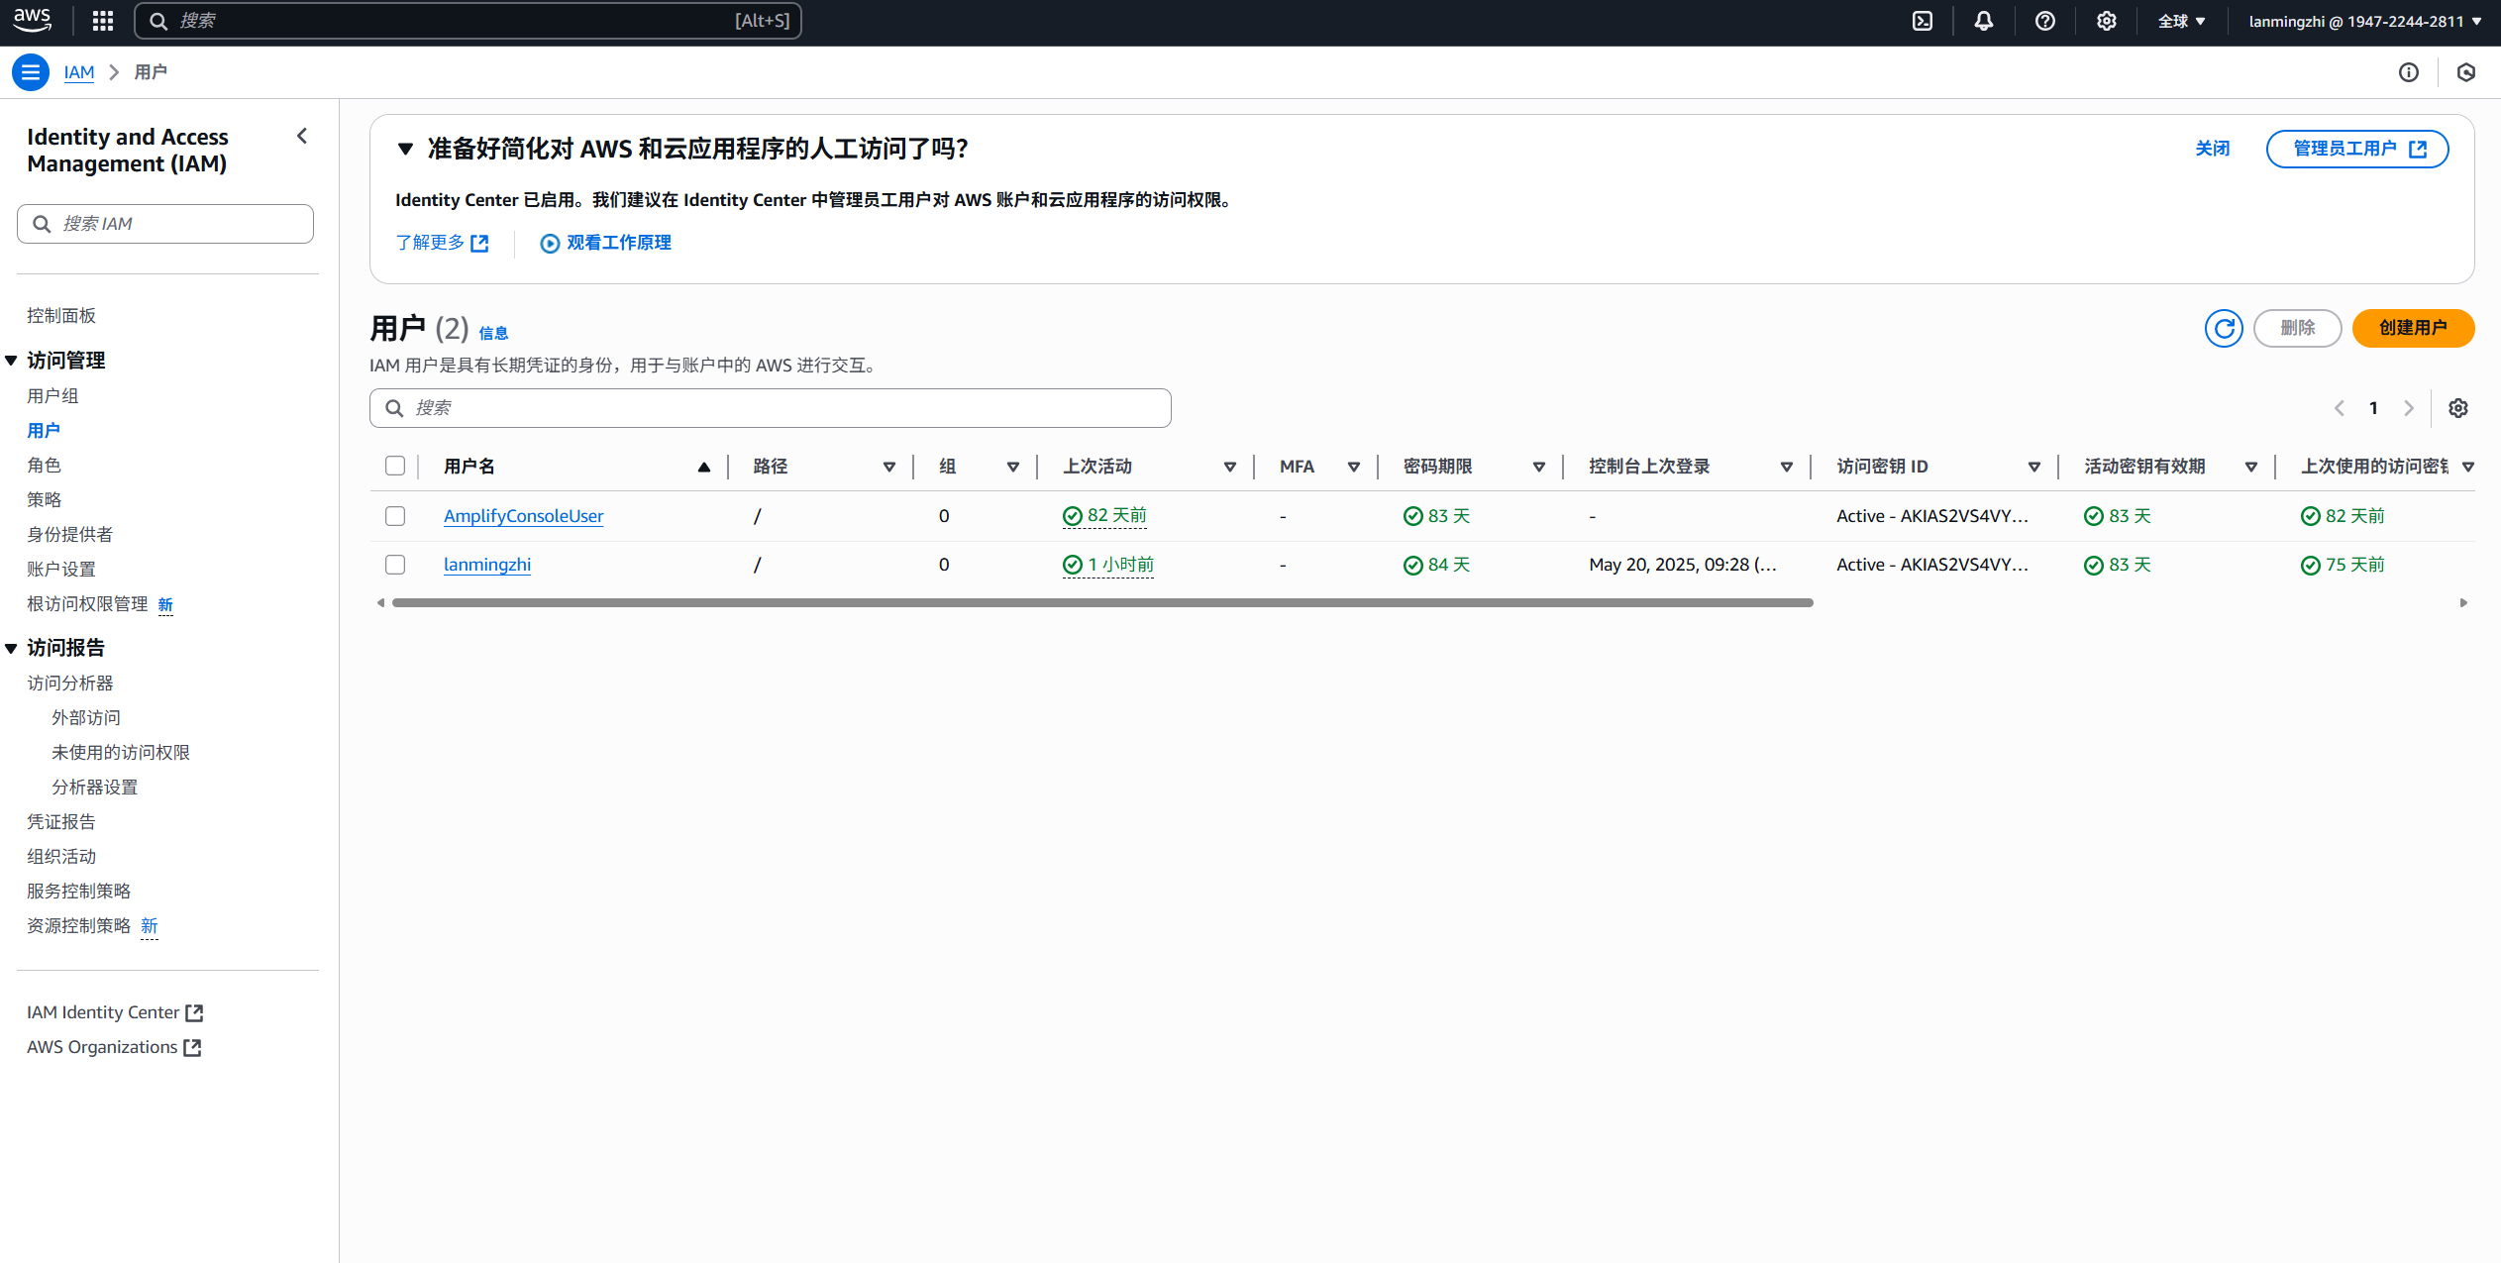Screen dimensions: 2501x1263
Task: Open table preferences gear icon
Action: [x=2458, y=408]
